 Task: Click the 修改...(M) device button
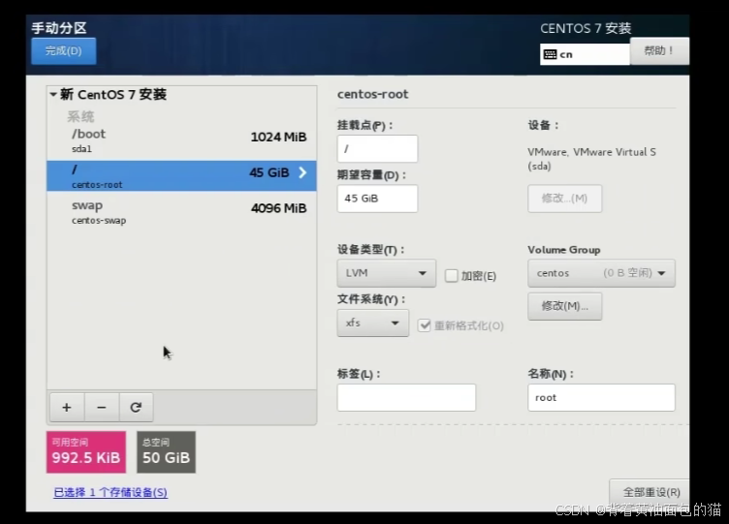(564, 199)
